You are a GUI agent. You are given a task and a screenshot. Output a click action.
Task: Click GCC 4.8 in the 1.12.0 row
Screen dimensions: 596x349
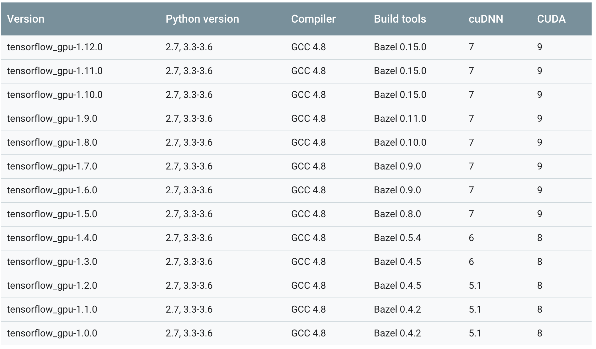(x=308, y=47)
